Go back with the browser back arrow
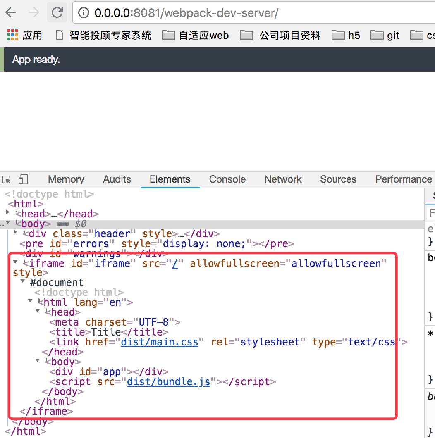435x438 pixels. click(x=11, y=12)
